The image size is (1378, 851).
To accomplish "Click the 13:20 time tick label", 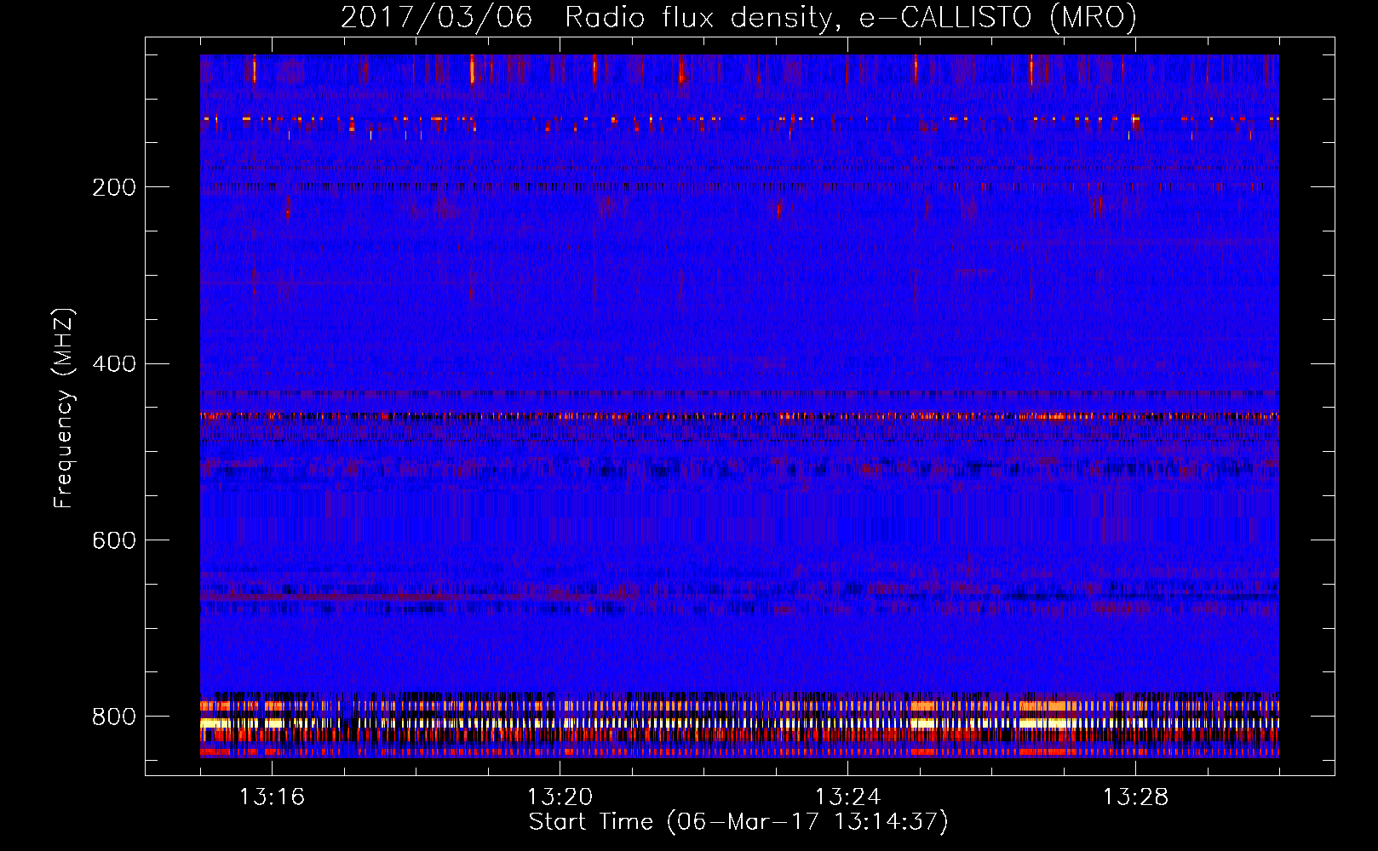I will point(560,797).
